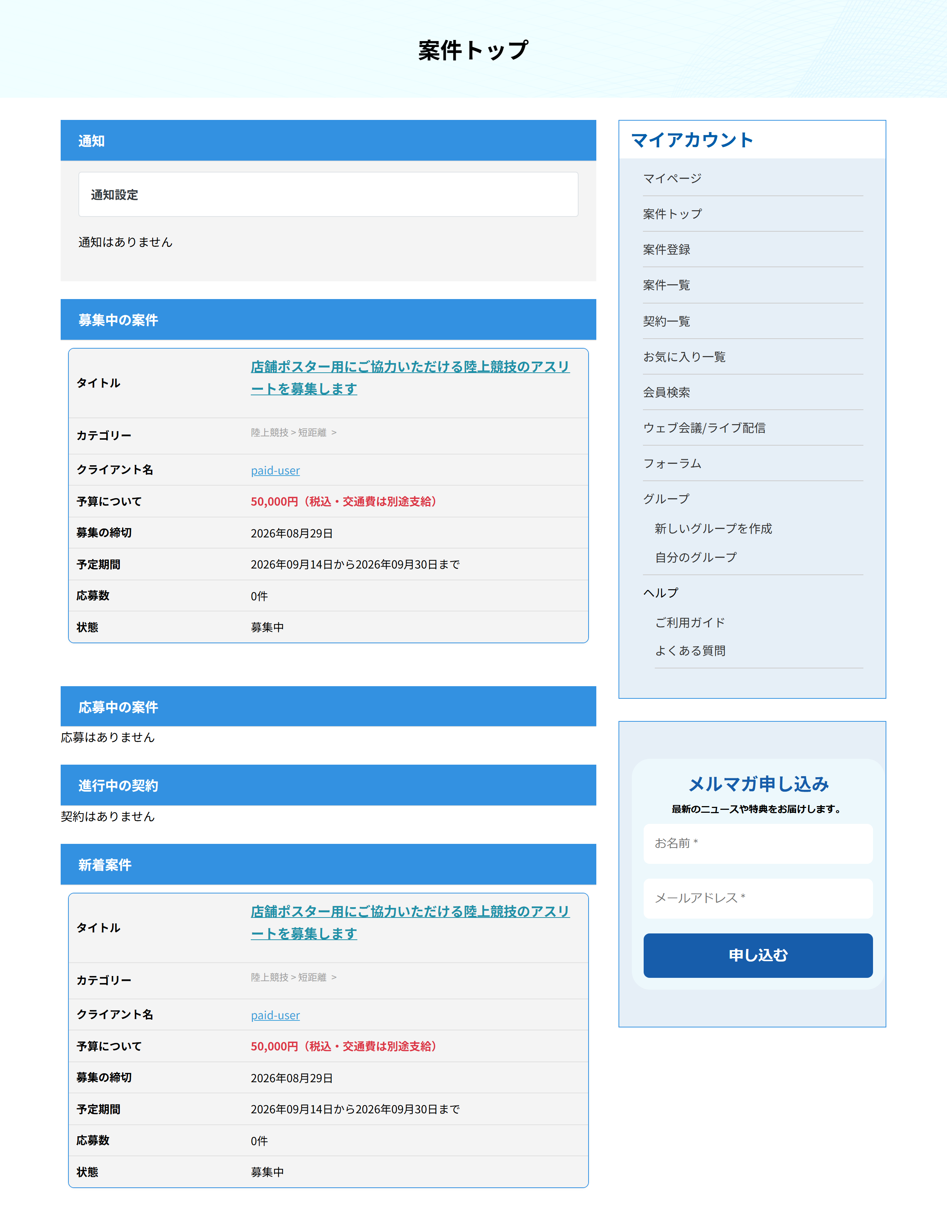Open 契約一覧 in sidebar menu
The image size is (947, 1231).
[667, 321]
